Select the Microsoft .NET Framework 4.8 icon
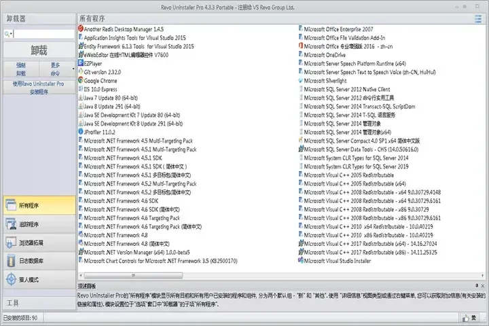489x326 pixels. pyautogui.click(x=81, y=234)
